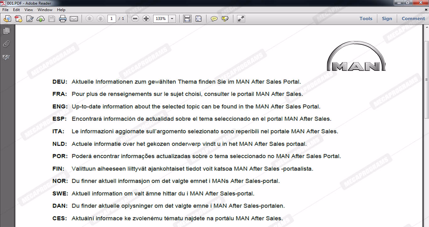
Task: Click the 'FIN:' language label
Action: tap(58, 169)
